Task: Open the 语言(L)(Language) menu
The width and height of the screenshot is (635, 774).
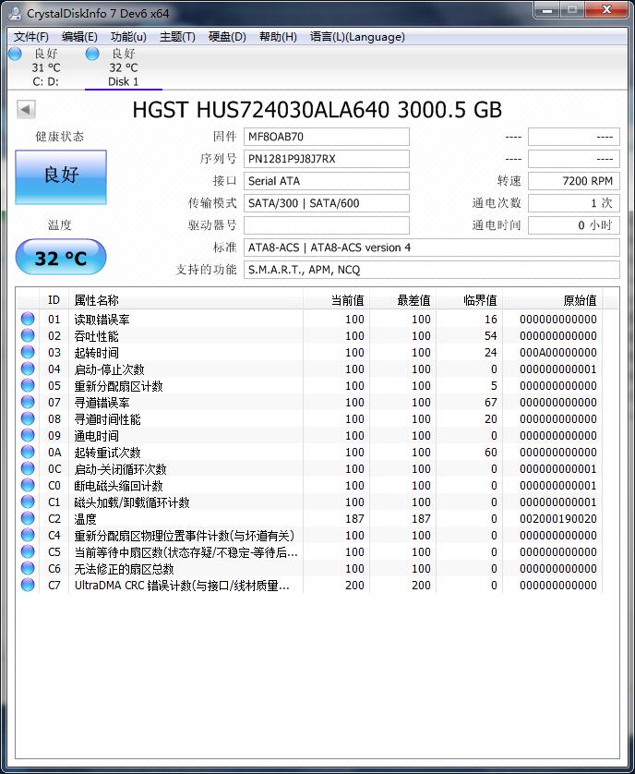Action: coord(357,37)
